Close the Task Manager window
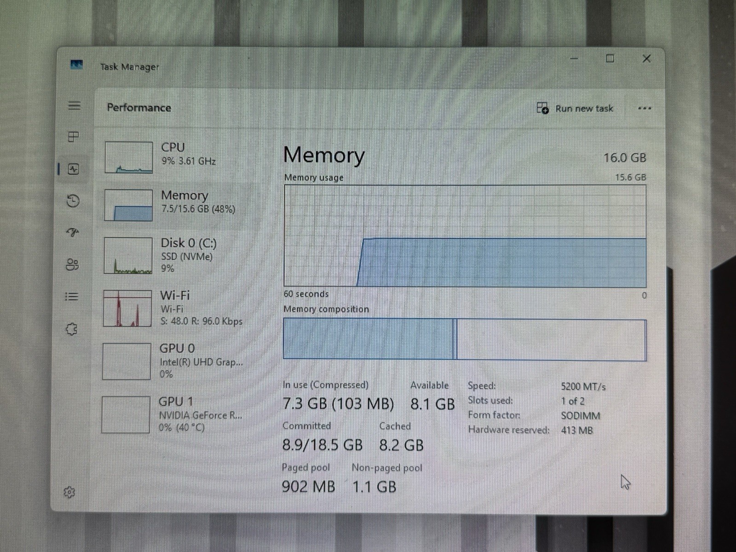Viewport: 736px width, 552px height. (x=646, y=58)
